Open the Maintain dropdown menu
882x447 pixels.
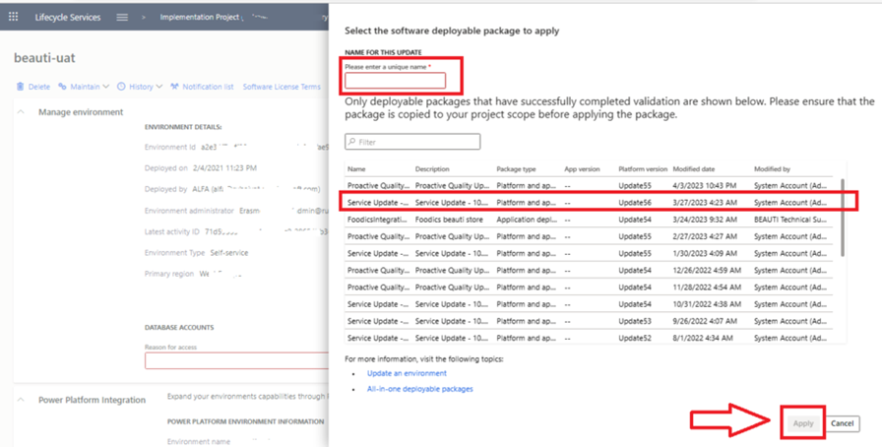point(84,87)
